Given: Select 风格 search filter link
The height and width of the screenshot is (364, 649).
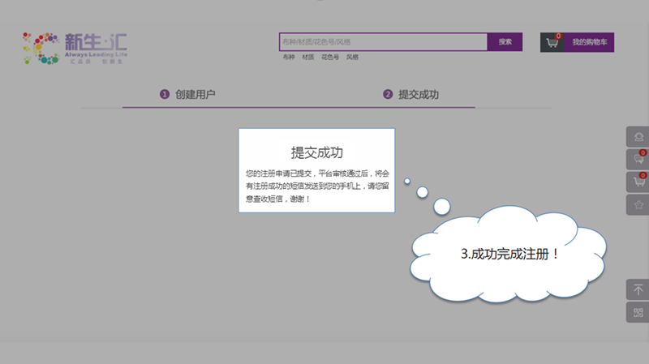Looking at the screenshot, I should coord(352,58).
